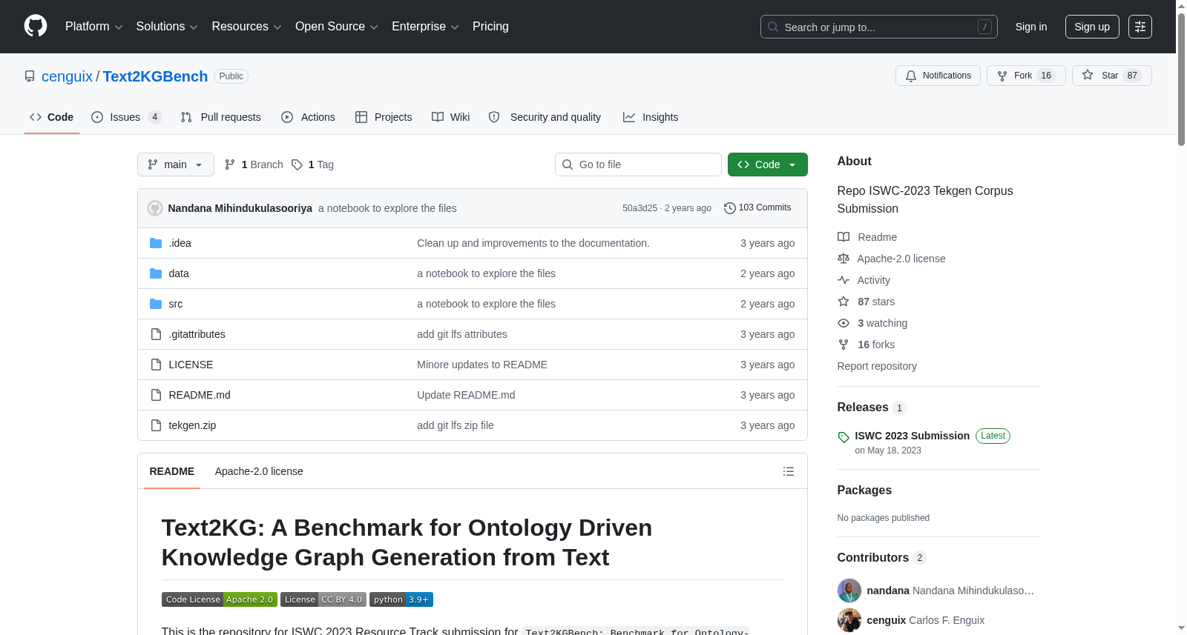Screen dimensions: 1187x635
Task: Click the notifications bell icon
Action: click(x=911, y=76)
